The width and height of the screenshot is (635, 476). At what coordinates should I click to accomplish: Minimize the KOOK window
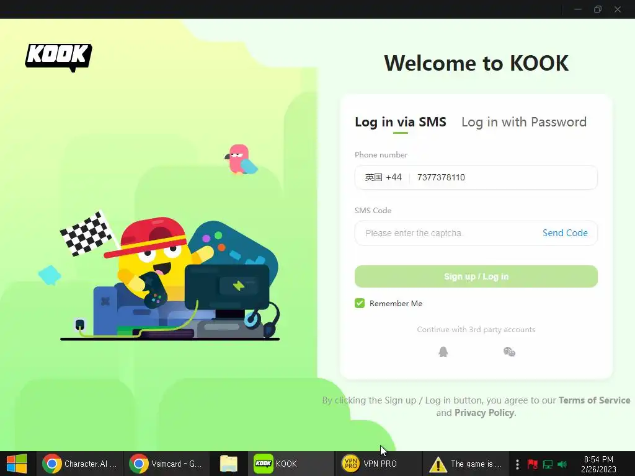(x=578, y=9)
